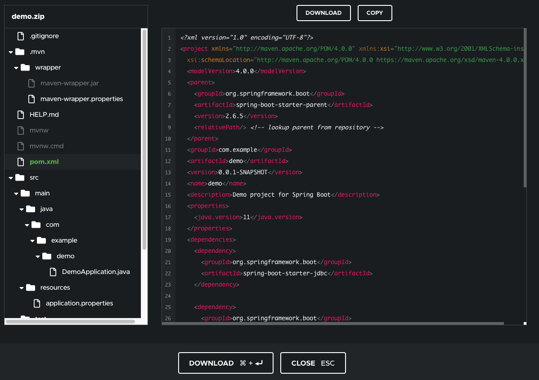Click the com folder icon

[36, 224]
